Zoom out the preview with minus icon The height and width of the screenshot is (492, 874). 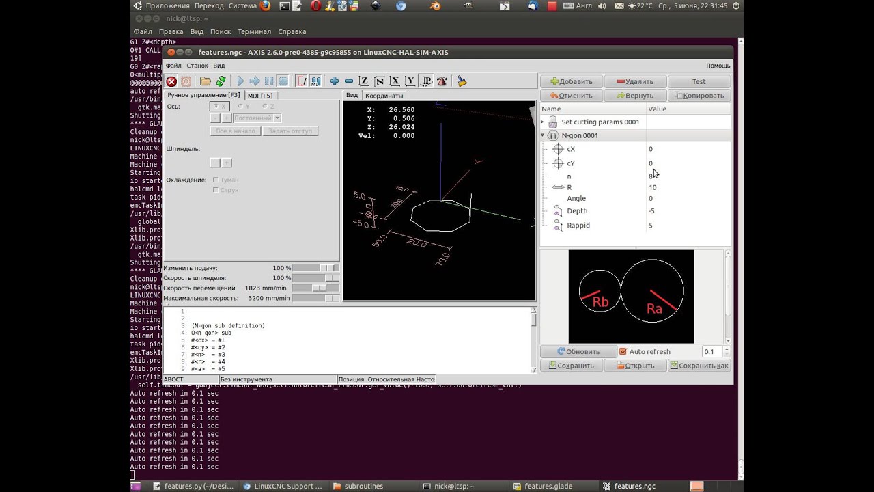point(349,81)
